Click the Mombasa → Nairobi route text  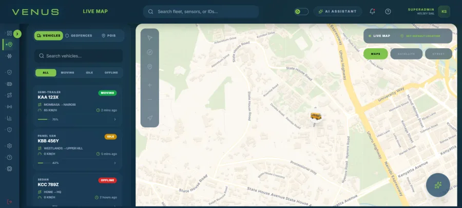(x=60, y=105)
